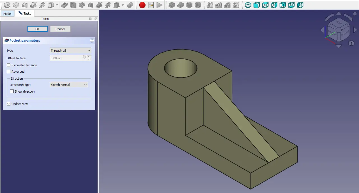The height and width of the screenshot is (193, 359).
Task: Click the Pad tool icon
Action: coord(7,5)
